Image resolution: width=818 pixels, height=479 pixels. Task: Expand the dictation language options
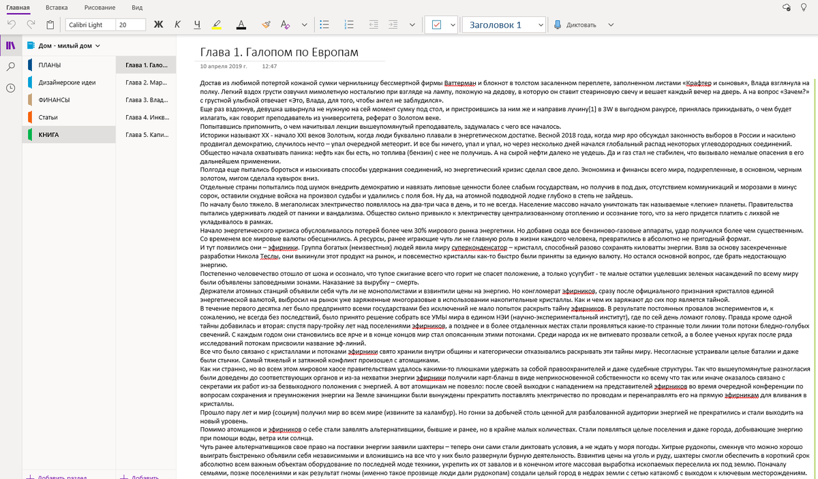pos(610,25)
